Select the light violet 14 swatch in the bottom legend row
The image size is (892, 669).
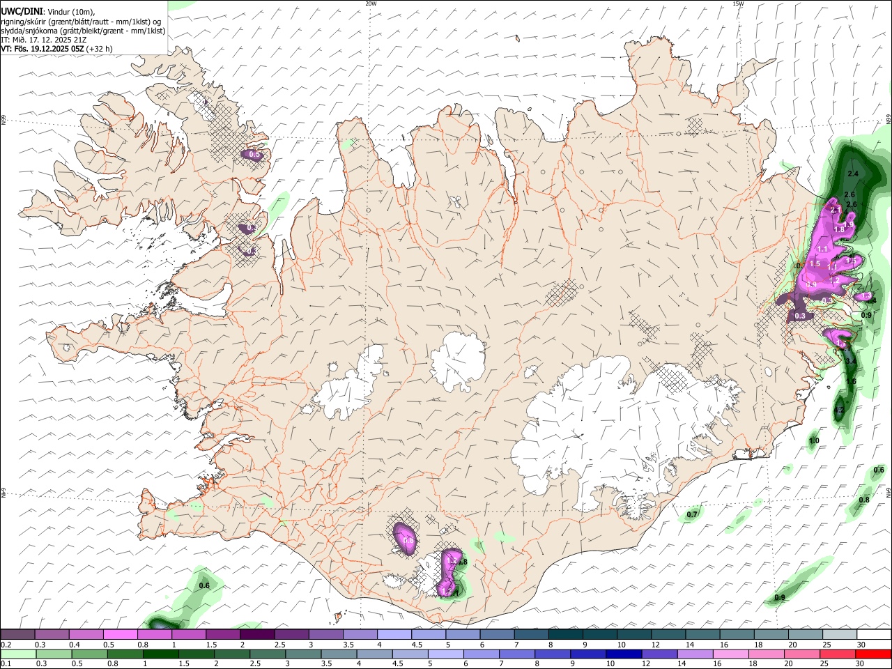695,654
